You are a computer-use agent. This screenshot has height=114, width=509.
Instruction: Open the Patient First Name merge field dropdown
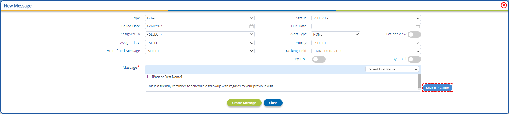click(392, 69)
